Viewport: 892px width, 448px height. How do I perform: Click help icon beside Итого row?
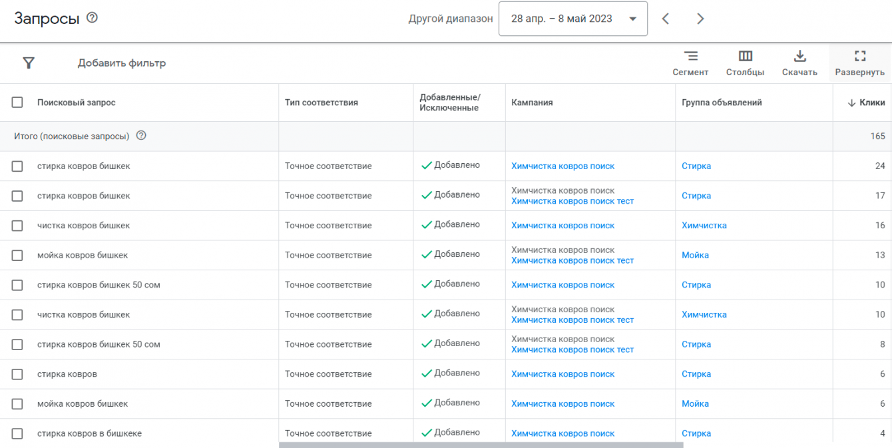141,136
